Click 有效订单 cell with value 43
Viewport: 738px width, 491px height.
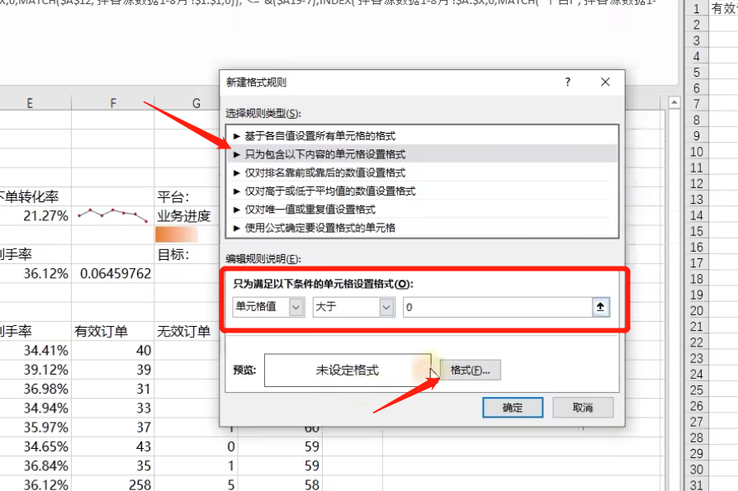pyautogui.click(x=113, y=446)
